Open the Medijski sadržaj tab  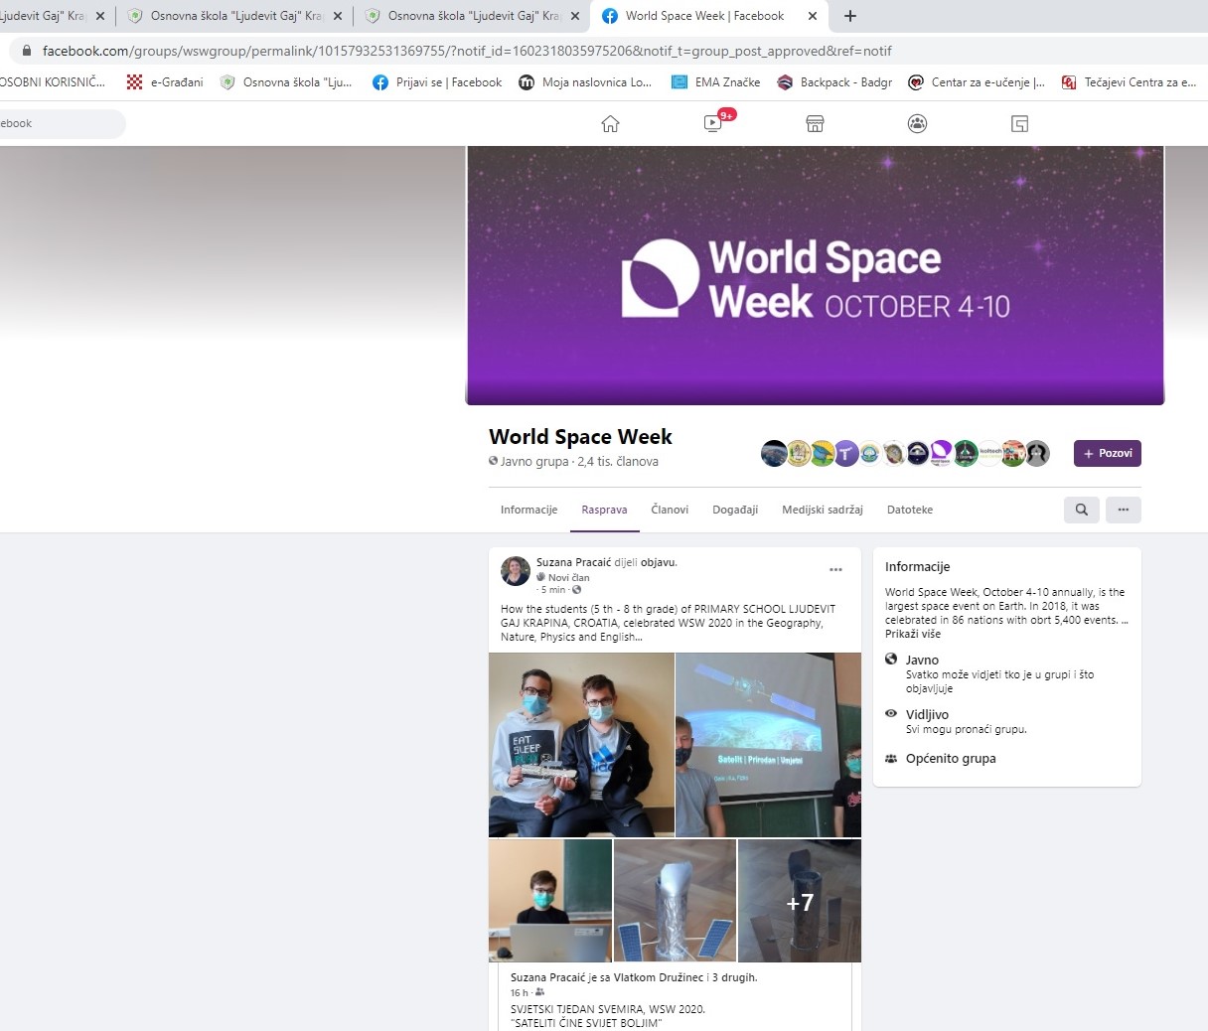pos(823,510)
